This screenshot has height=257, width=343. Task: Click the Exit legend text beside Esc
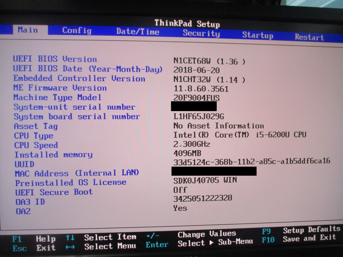pyautogui.click(x=46, y=248)
